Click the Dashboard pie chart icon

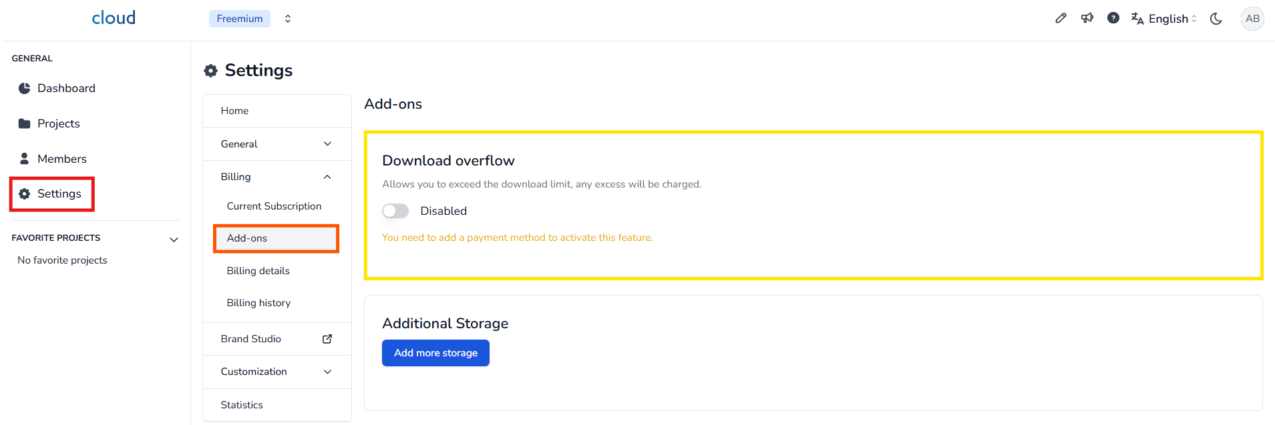[x=25, y=88]
